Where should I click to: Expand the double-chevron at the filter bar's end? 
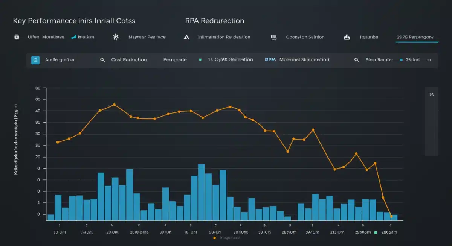429,60
